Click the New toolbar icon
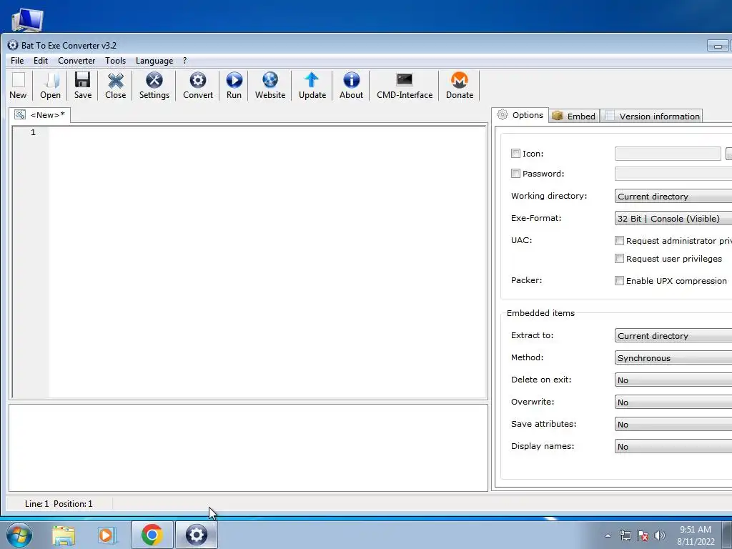 click(x=18, y=86)
